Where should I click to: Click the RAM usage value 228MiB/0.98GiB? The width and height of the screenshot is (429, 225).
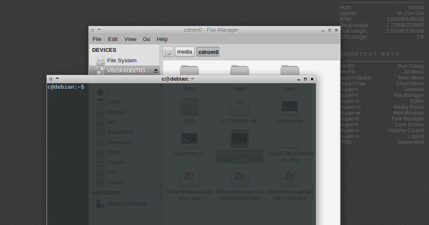(405, 19)
